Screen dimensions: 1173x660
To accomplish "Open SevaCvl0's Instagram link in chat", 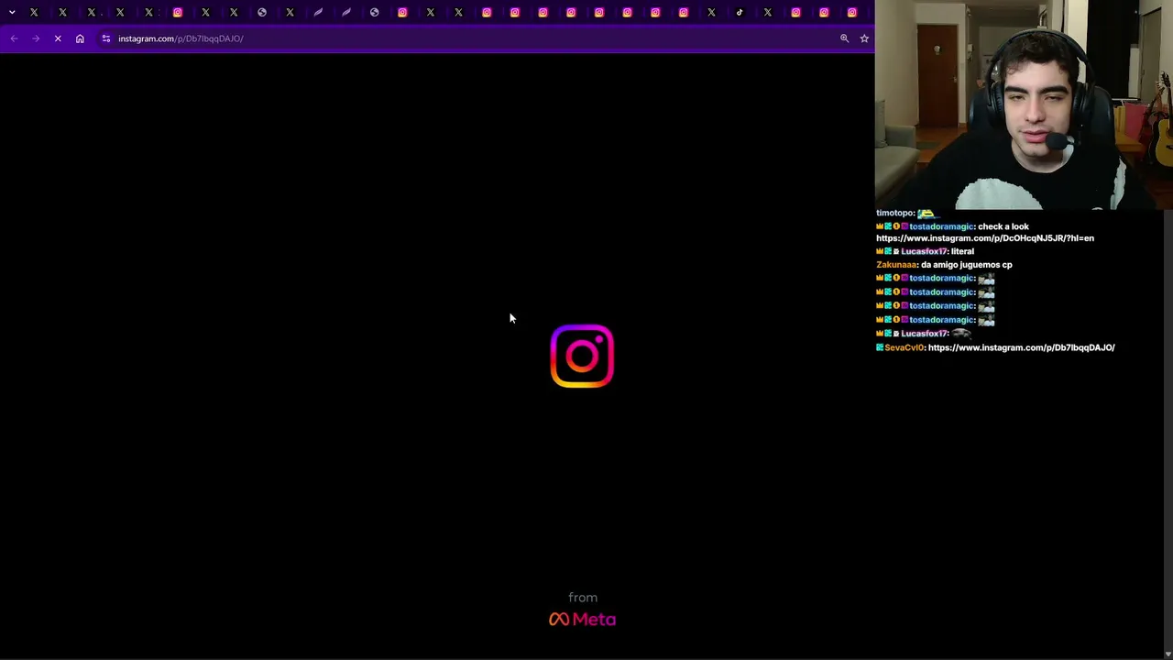I will pos(1021,347).
